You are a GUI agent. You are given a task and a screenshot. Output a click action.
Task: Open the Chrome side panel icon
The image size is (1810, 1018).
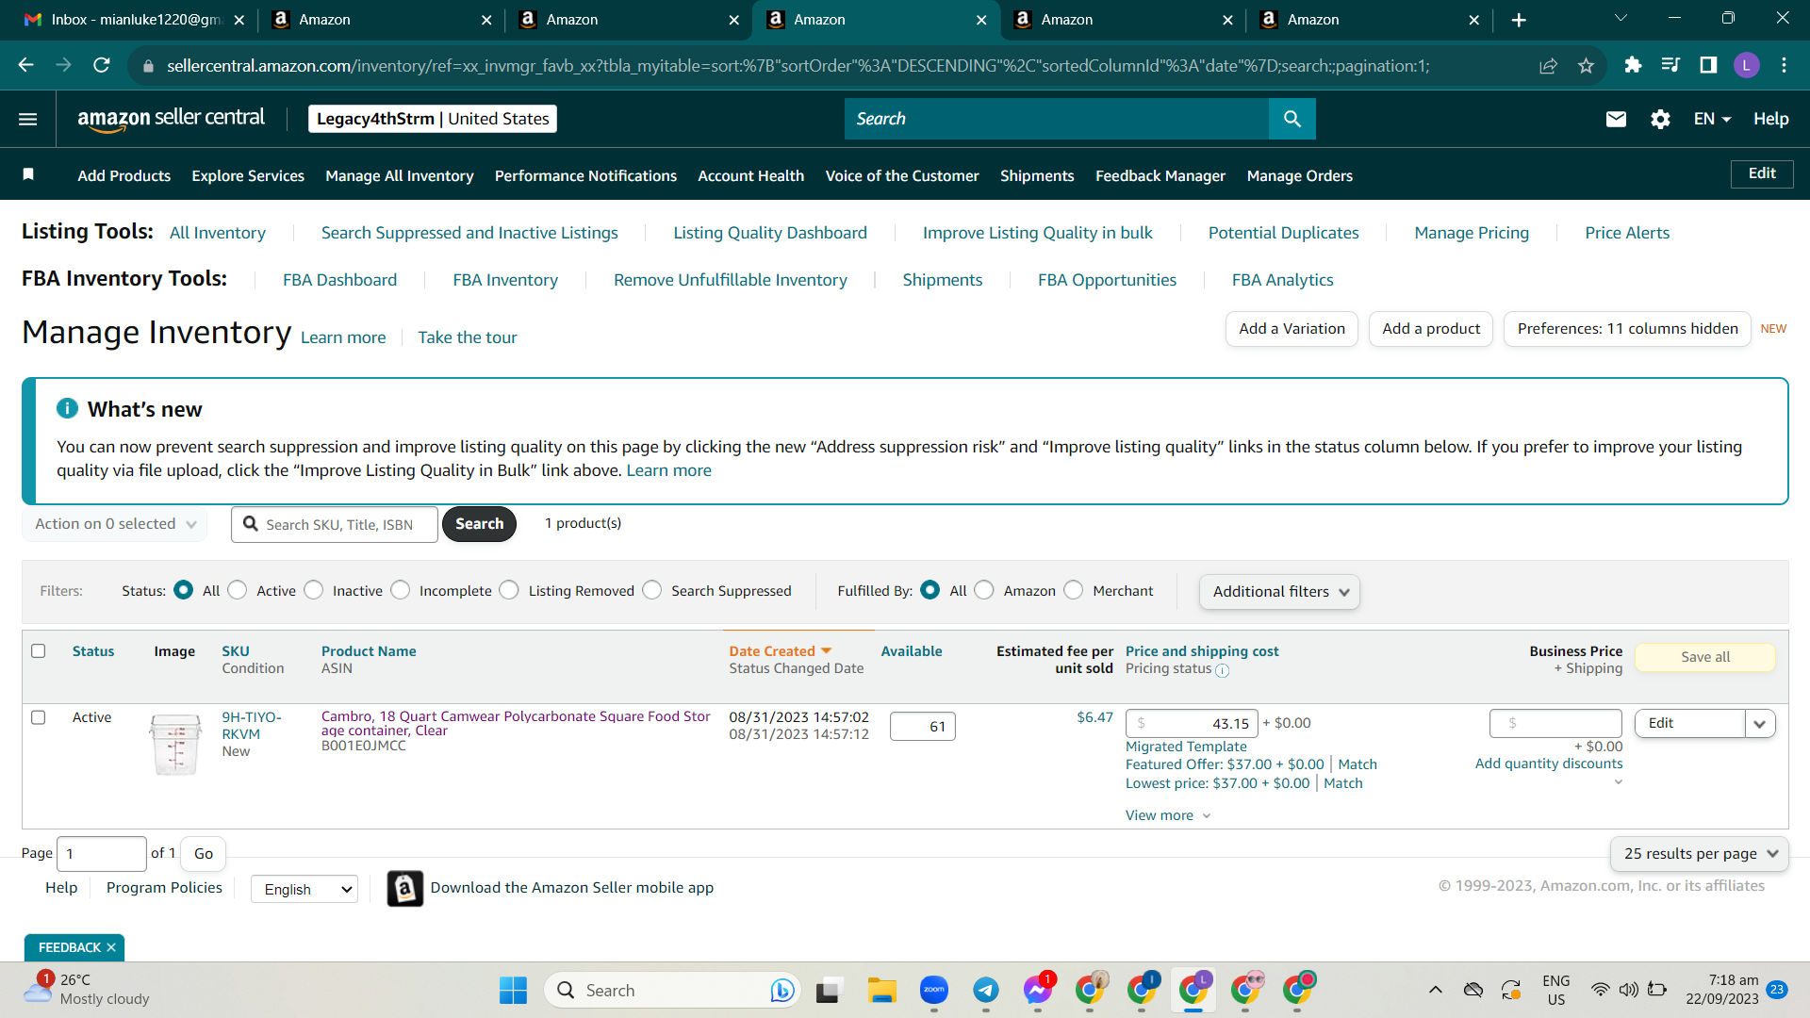(x=1708, y=65)
